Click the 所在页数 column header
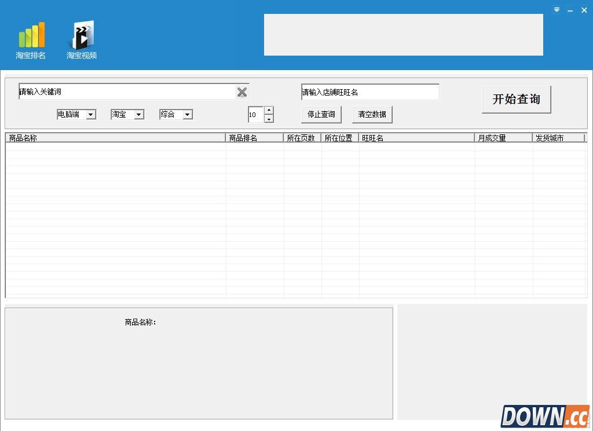593x431 pixels. tap(301, 137)
